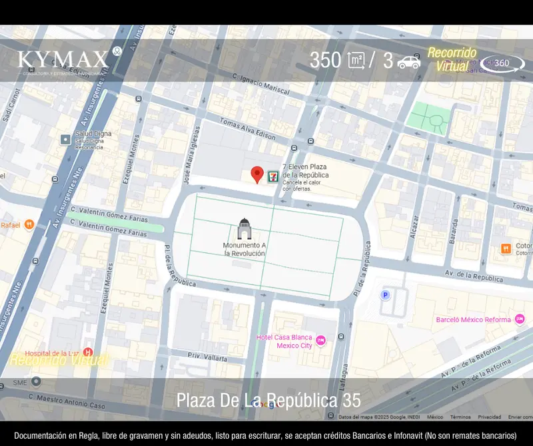This screenshot has width=533, height=446.
Task: Click the Alcázar street label
Action: click(414, 226)
